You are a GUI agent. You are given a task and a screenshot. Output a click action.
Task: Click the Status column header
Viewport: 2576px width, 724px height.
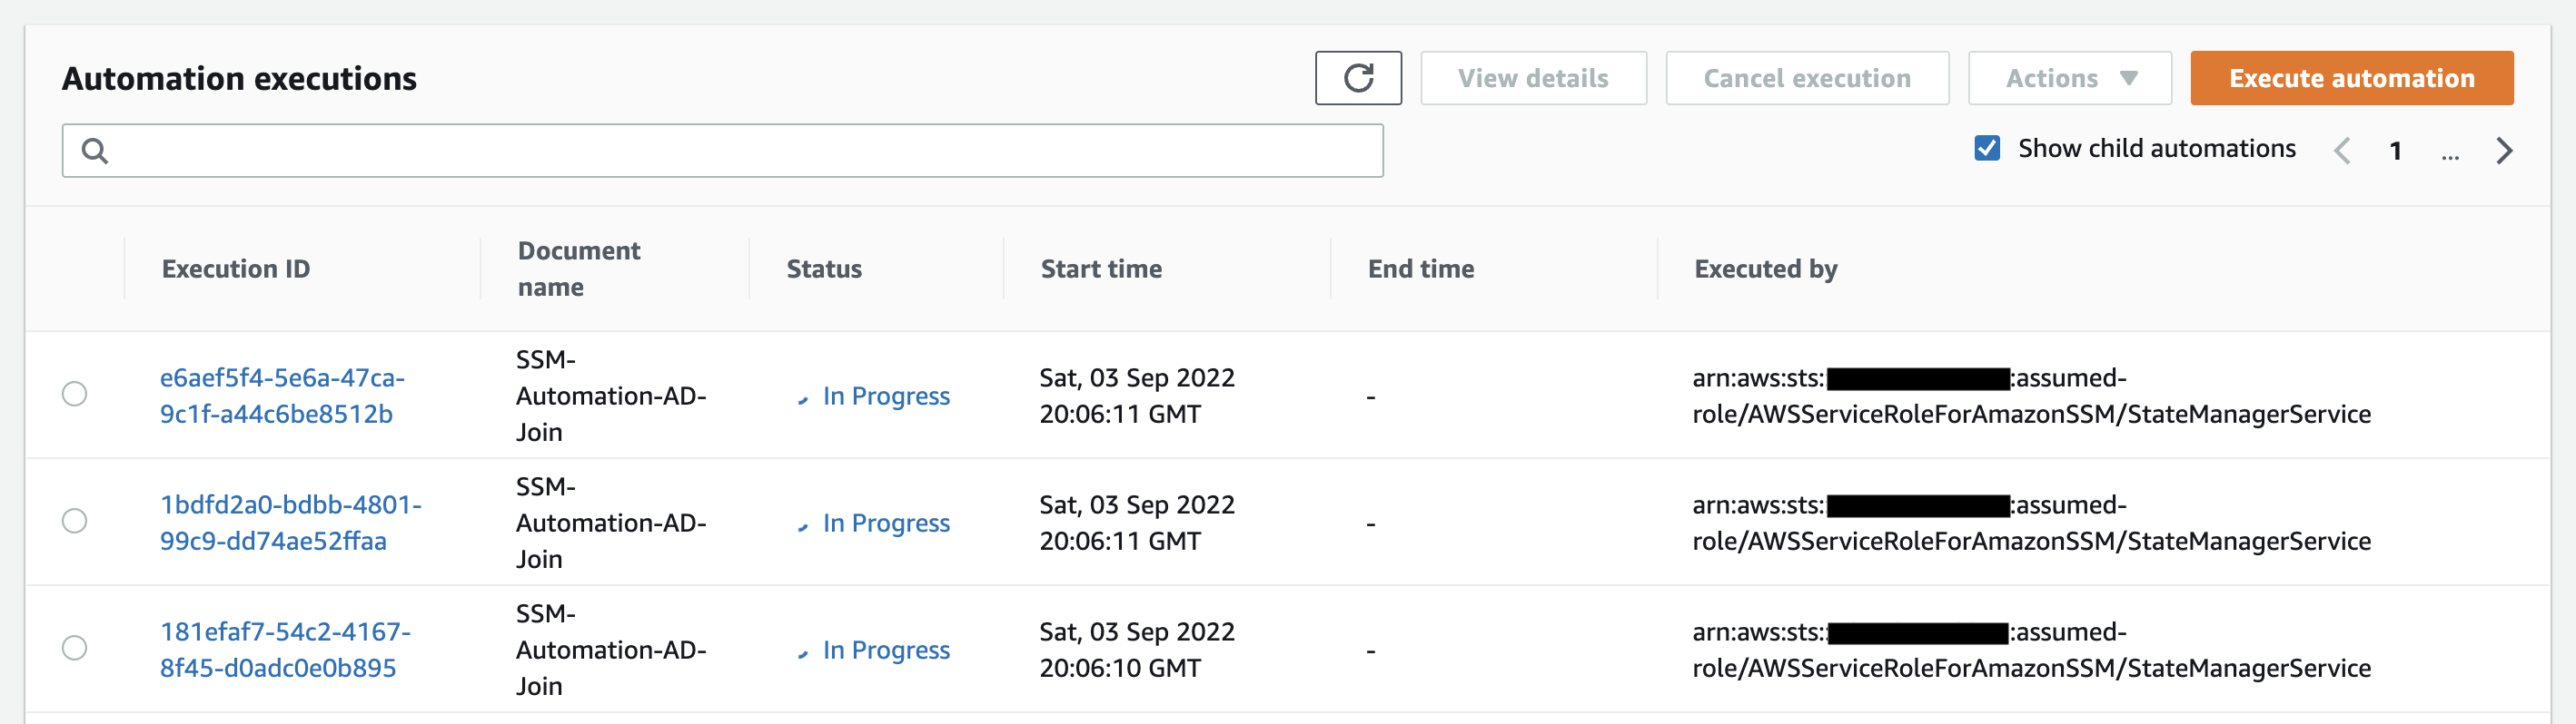coord(823,269)
